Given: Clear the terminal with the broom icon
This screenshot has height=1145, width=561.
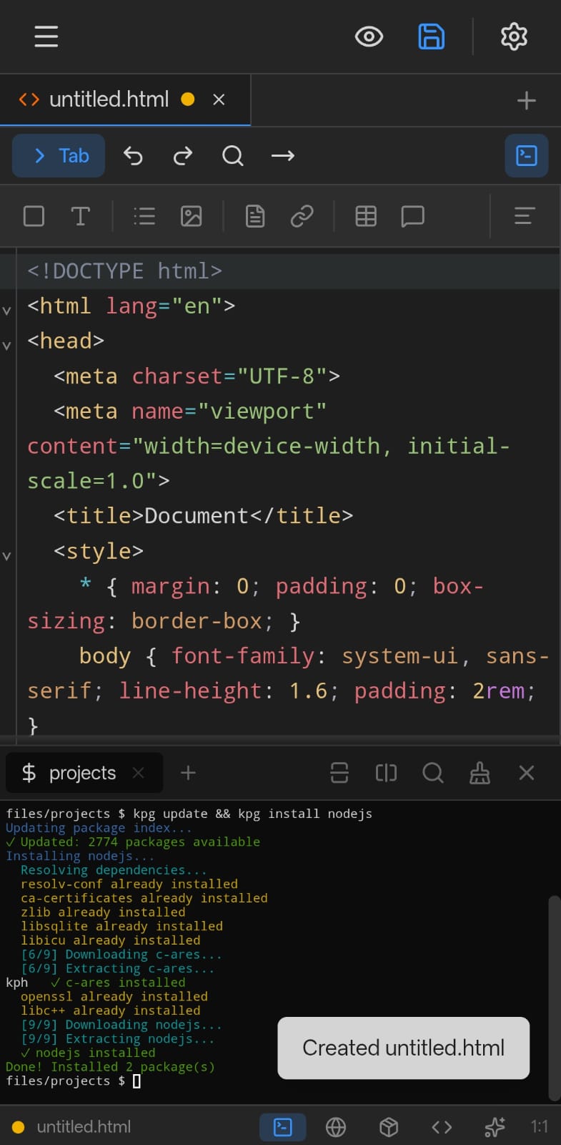Looking at the screenshot, I should pyautogui.click(x=480, y=773).
